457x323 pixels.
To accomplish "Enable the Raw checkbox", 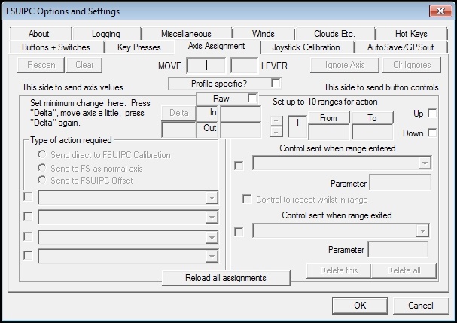I will tap(253, 98).
